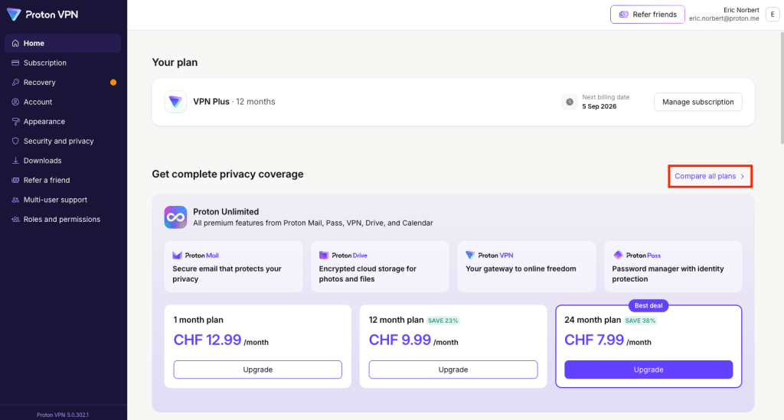Select the Proton Drive feature card
Screen dimensions: 784x420
[380, 267]
